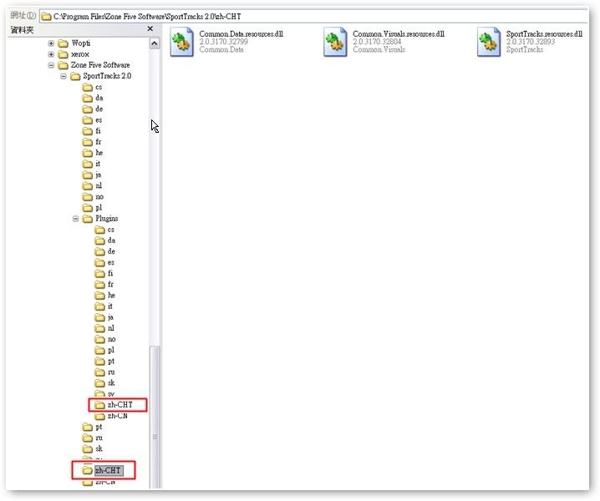Image resolution: width=600 pixels, height=501 pixels.
Task: Open the sv subfolder inside Plugins
Action: pyautogui.click(x=104, y=394)
